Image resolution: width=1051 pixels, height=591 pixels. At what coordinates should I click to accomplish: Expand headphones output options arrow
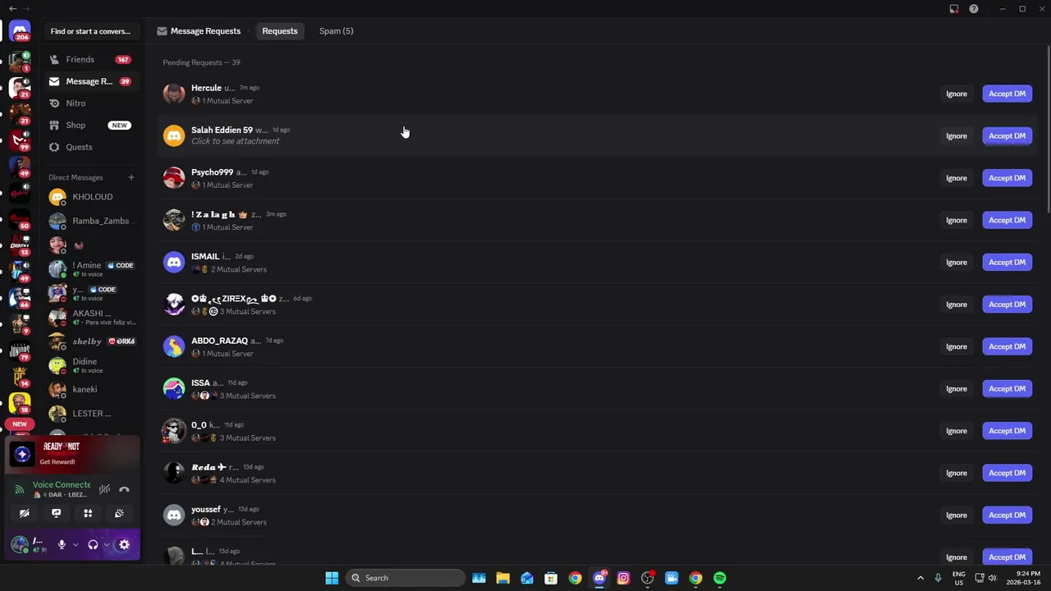coord(106,544)
